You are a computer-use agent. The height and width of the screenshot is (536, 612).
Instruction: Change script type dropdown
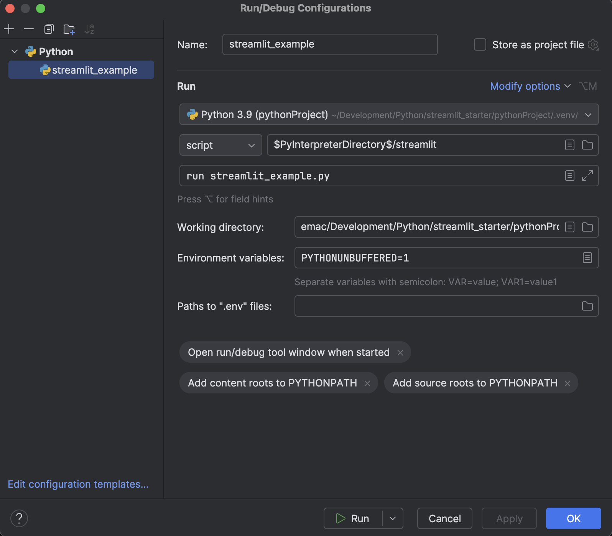point(221,145)
